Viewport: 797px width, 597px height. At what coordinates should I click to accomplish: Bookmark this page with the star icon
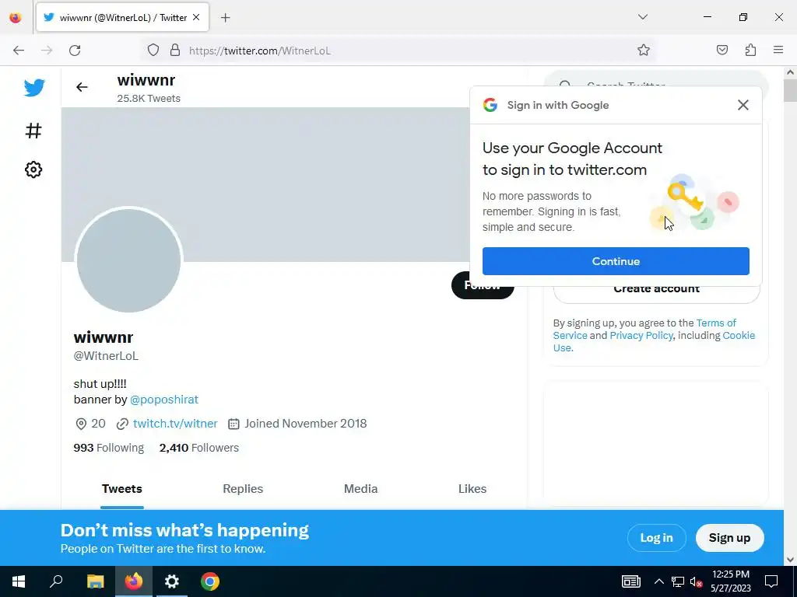[644, 50]
